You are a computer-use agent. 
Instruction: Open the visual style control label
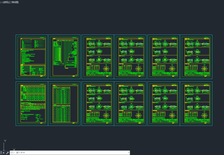tap(14, 2)
